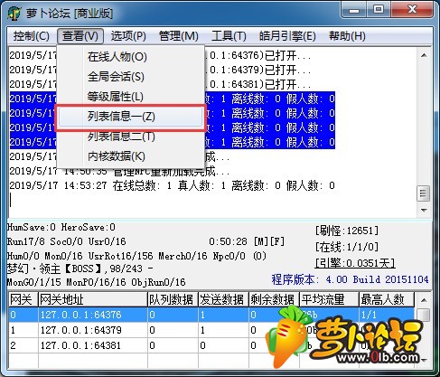Open the 工具(T) menu
Viewport: 440px width, 377px height.
tap(229, 36)
